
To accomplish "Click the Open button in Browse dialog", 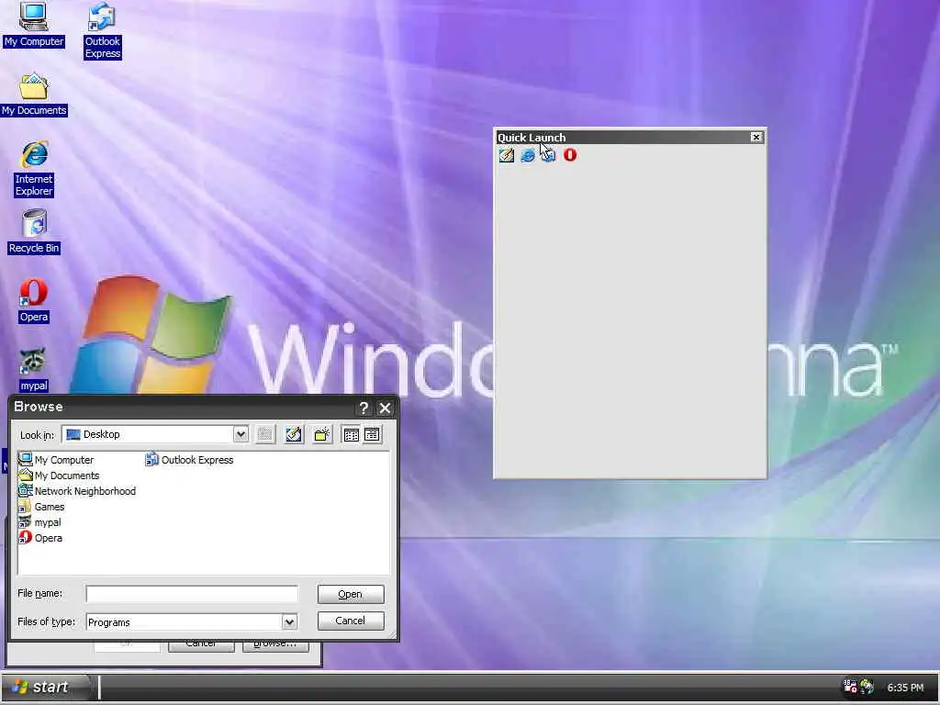I will pyautogui.click(x=351, y=594).
